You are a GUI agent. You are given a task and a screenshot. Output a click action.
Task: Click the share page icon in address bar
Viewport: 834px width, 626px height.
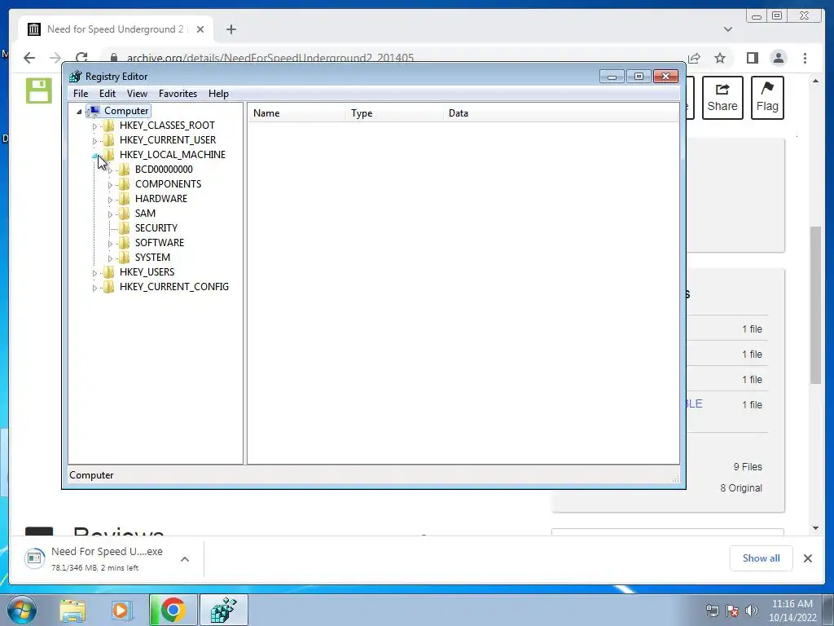pos(694,58)
